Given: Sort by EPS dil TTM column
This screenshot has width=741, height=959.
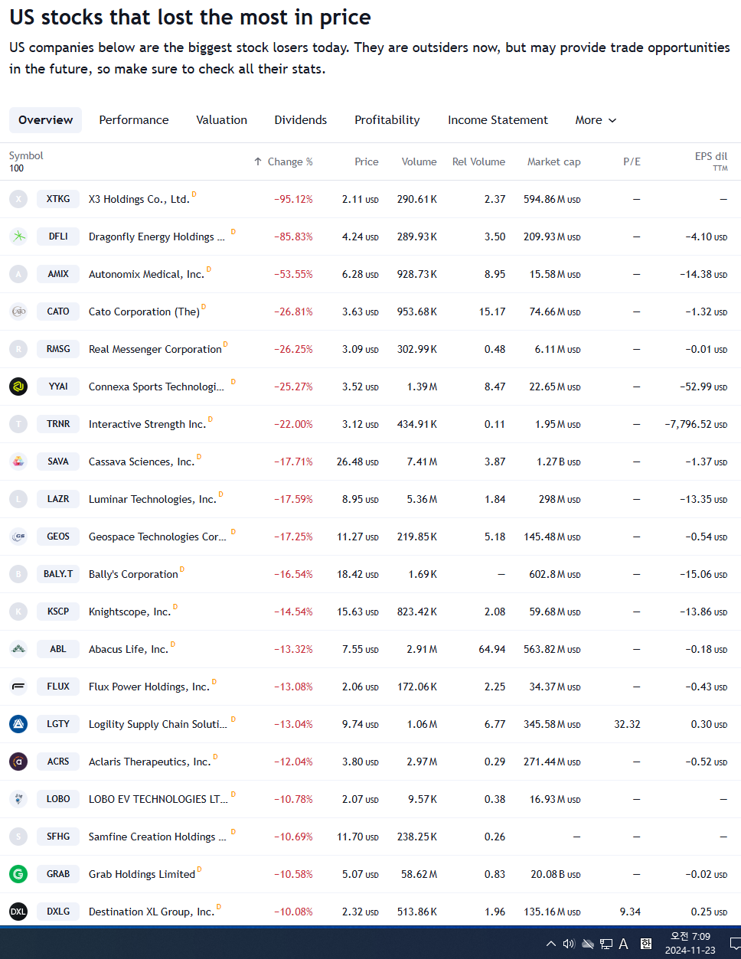Looking at the screenshot, I should [x=711, y=161].
